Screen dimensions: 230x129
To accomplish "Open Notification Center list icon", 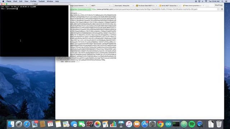I will (226, 1).
